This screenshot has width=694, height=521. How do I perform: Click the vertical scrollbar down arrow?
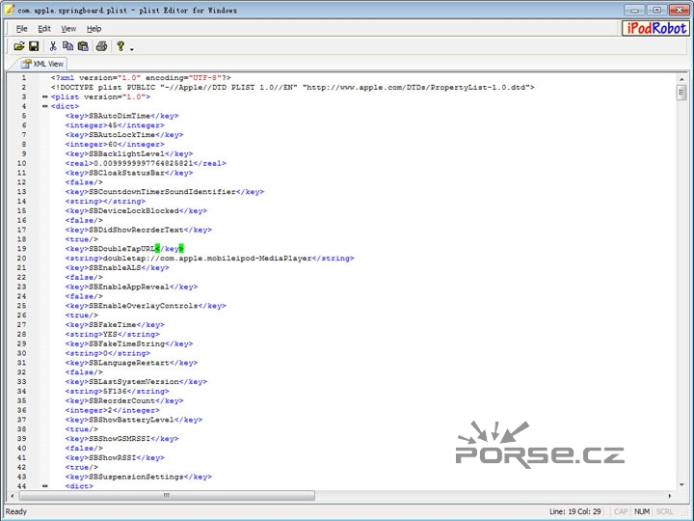[681, 484]
